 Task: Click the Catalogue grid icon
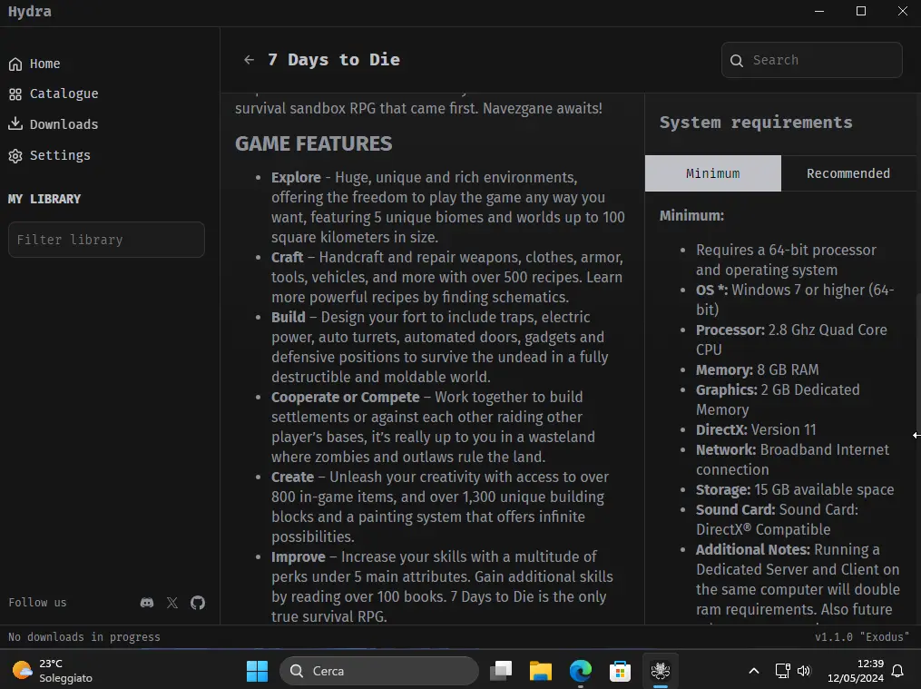click(15, 94)
